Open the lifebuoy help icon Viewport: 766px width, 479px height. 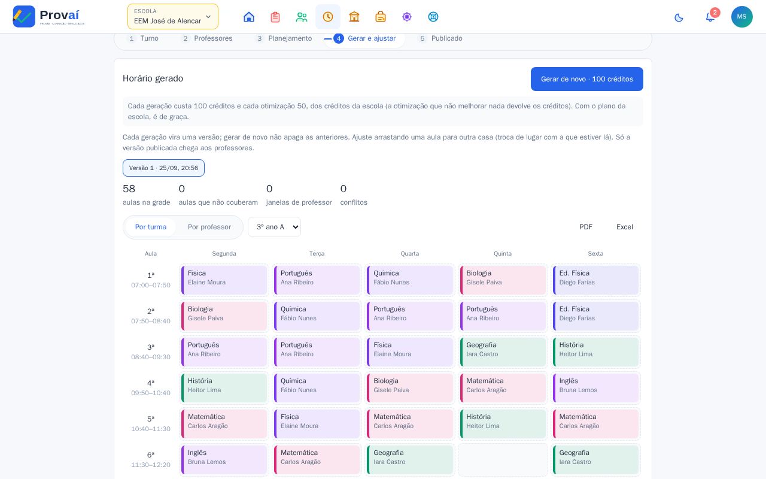pos(433,17)
